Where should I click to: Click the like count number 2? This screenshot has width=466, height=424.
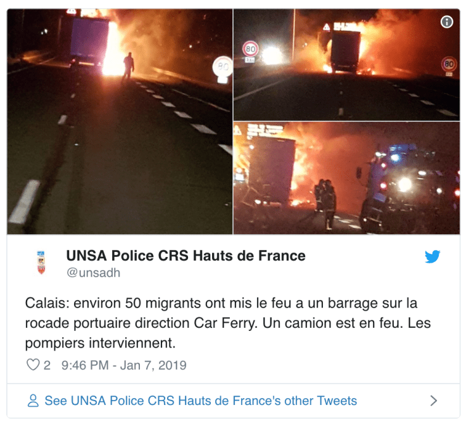click(47, 365)
